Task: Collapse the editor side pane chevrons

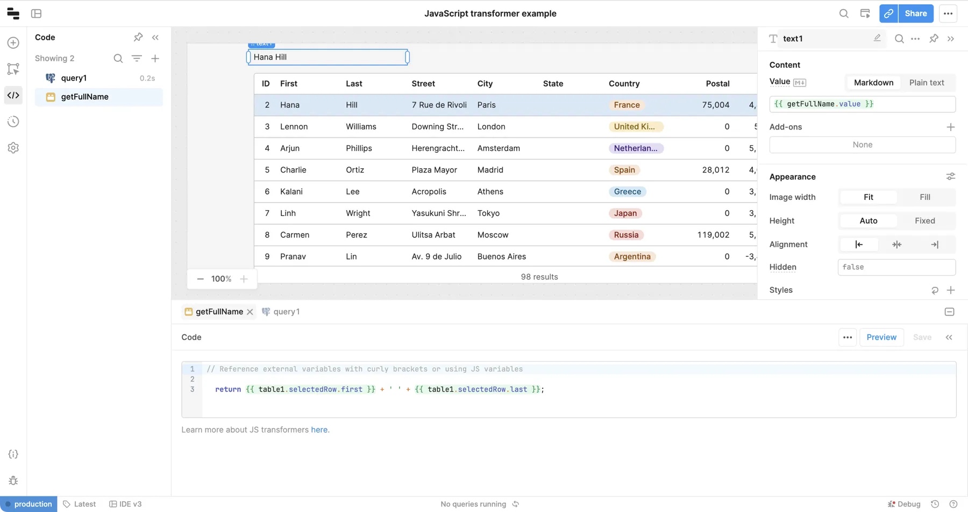Action: (x=949, y=337)
